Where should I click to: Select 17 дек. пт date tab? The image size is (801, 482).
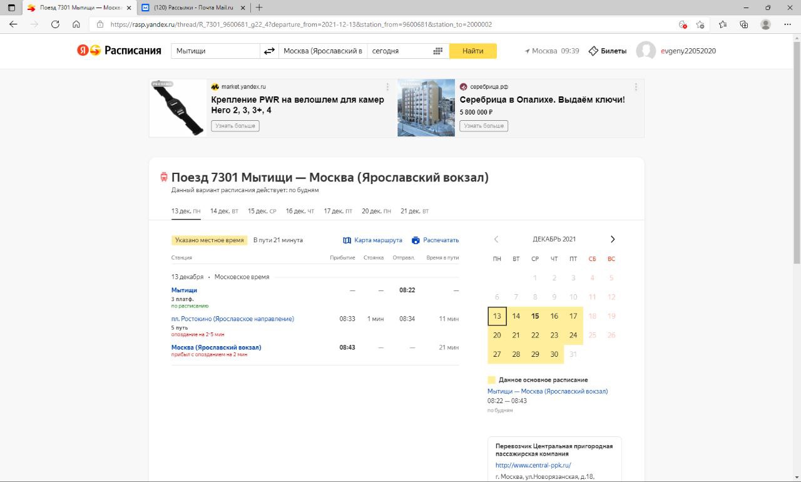pyautogui.click(x=338, y=212)
